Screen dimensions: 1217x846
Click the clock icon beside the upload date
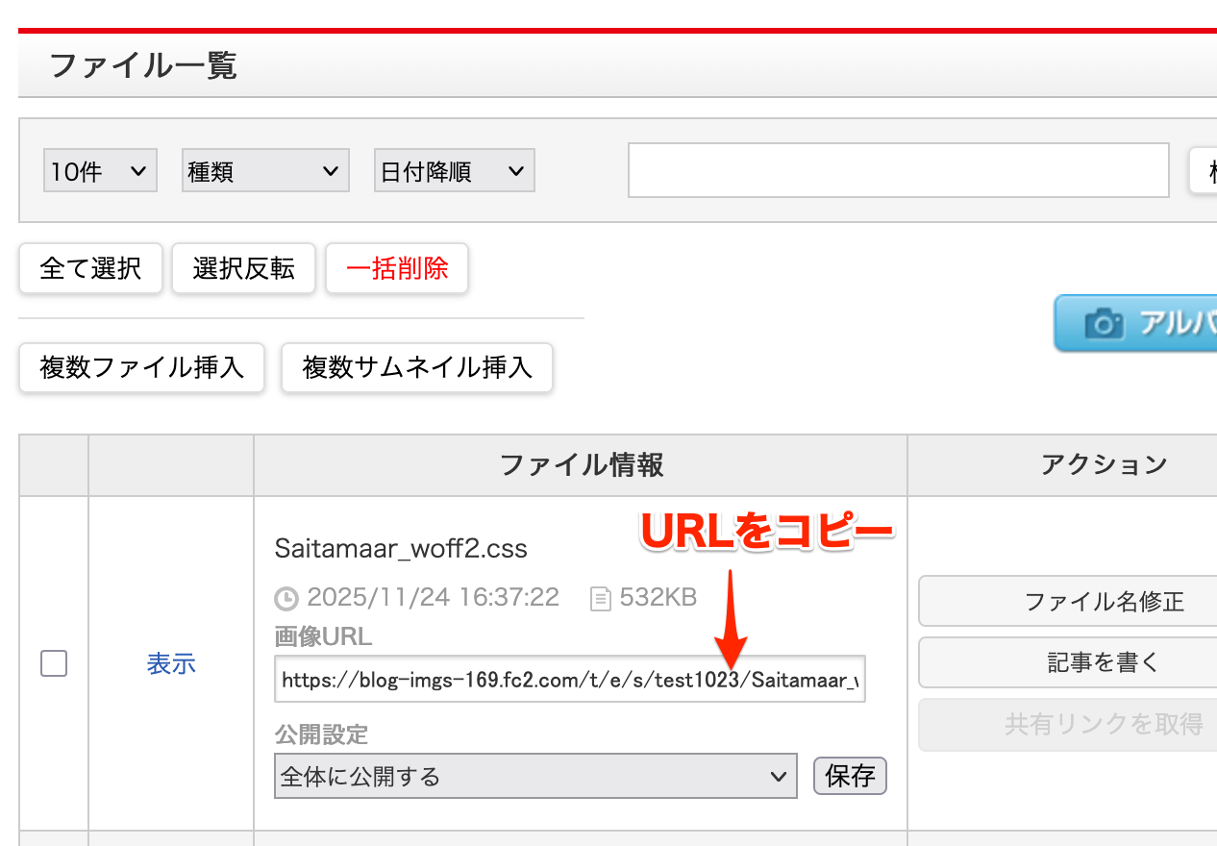point(286,599)
